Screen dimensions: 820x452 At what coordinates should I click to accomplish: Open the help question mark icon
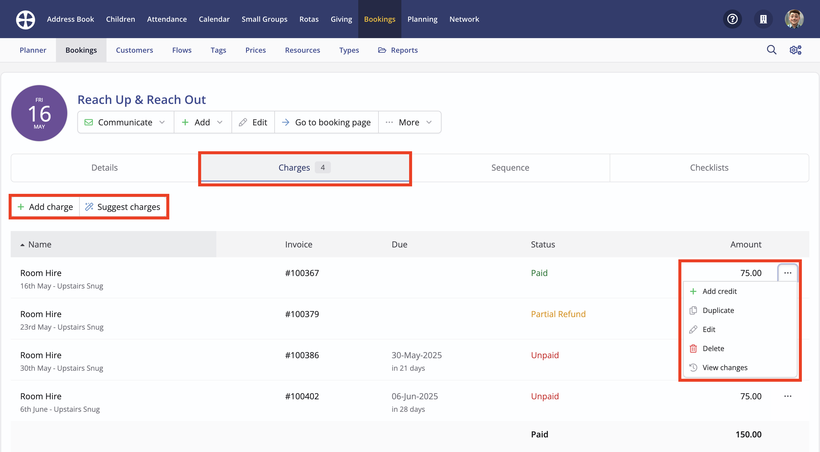[x=733, y=19]
